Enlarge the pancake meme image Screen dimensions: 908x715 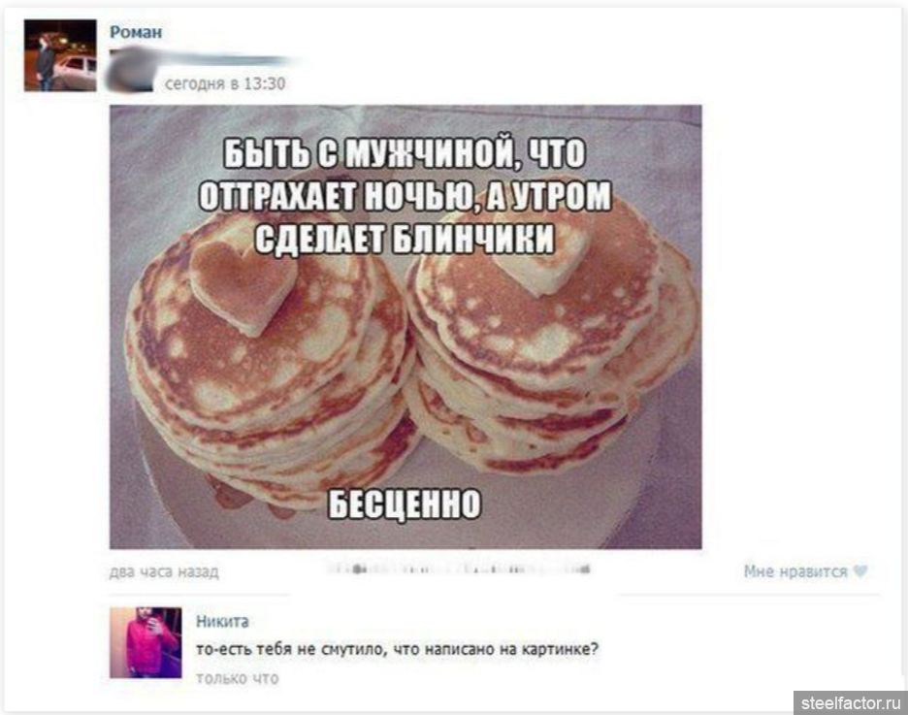(405, 327)
